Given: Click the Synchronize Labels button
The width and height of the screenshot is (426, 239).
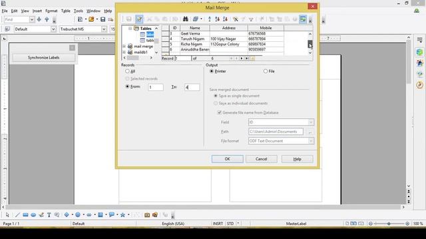Looking at the screenshot, I should (x=43, y=58).
